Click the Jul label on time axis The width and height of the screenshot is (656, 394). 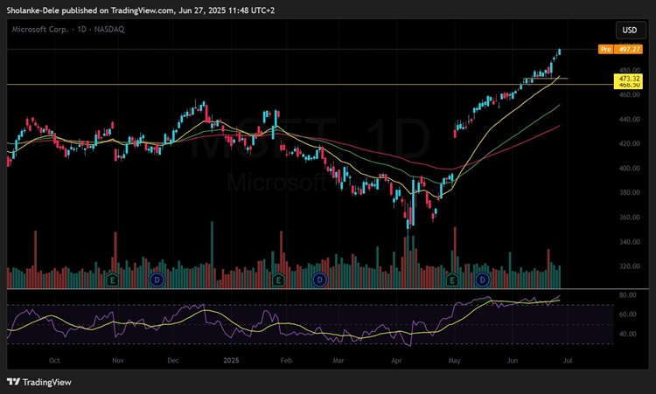568,360
